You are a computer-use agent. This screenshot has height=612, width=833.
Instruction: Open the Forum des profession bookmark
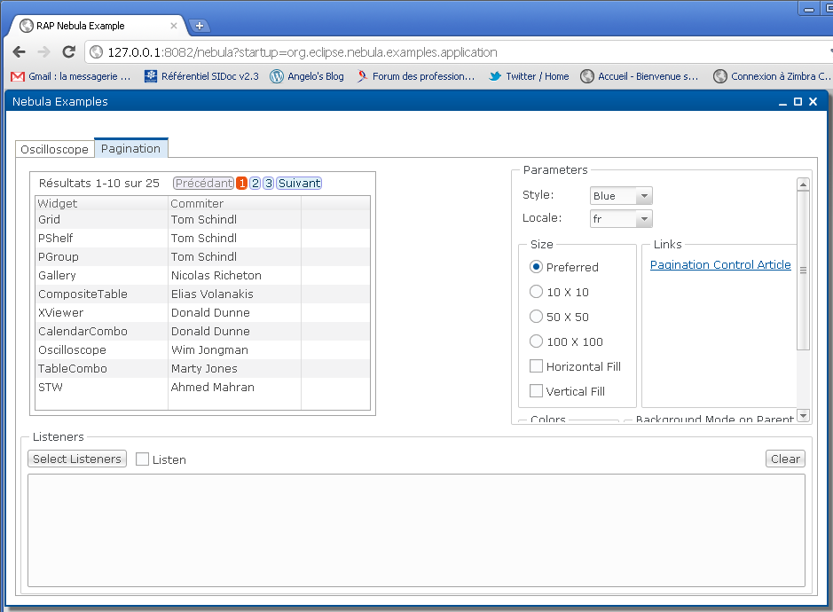pyautogui.click(x=415, y=76)
